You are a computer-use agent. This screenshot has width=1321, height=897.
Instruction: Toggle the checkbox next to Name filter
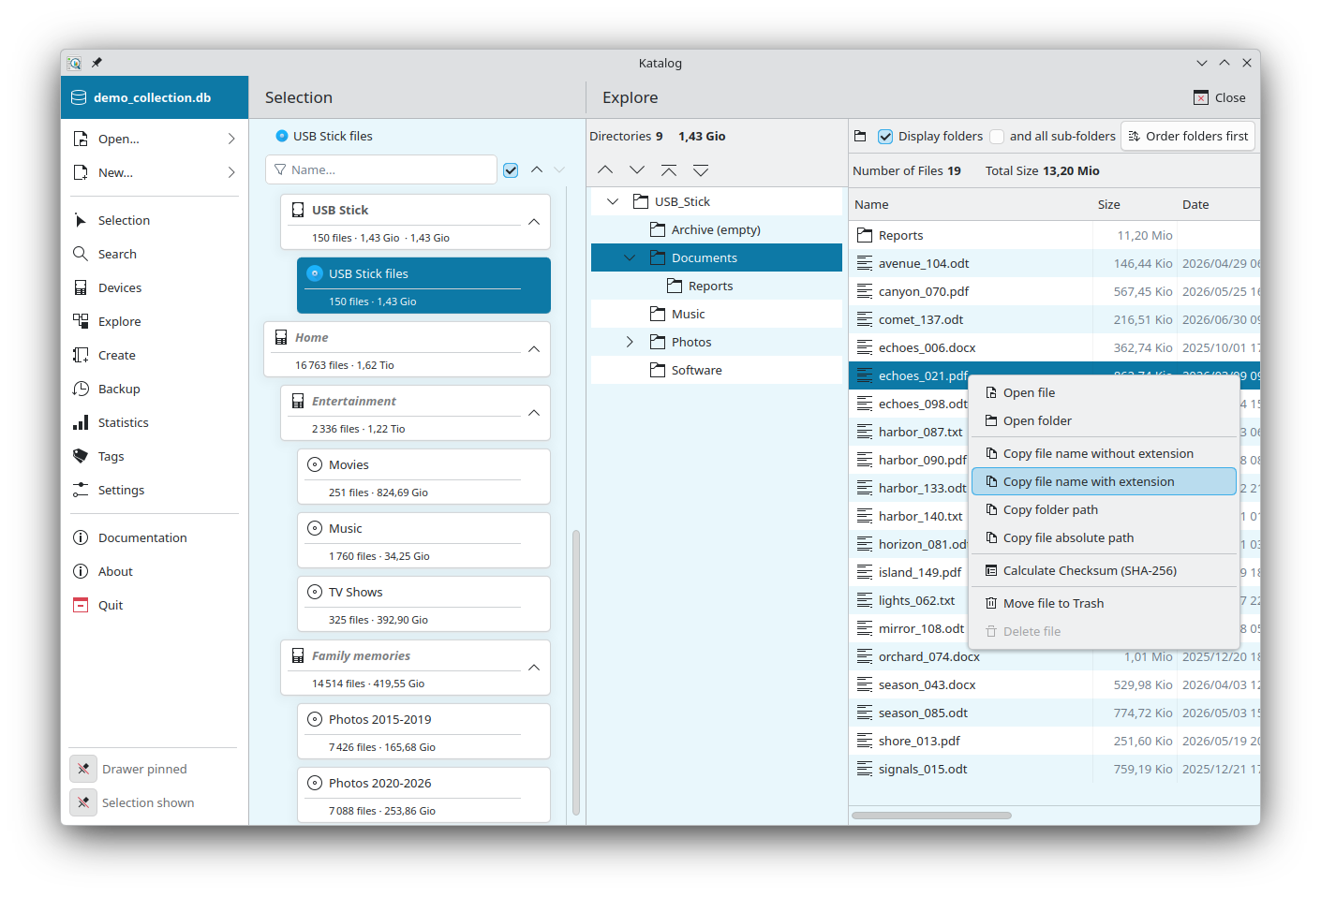[511, 170]
